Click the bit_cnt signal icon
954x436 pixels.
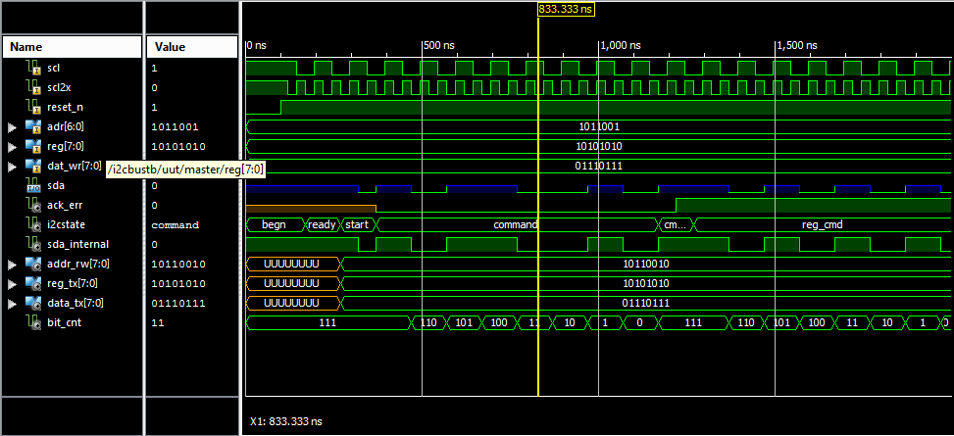(x=34, y=322)
